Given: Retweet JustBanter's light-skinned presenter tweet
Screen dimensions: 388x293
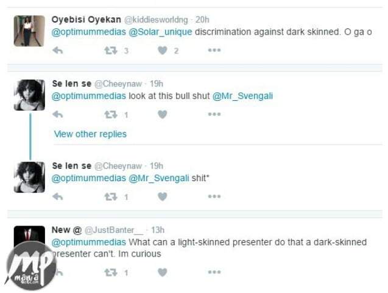Looking at the screenshot, I should (x=111, y=272).
